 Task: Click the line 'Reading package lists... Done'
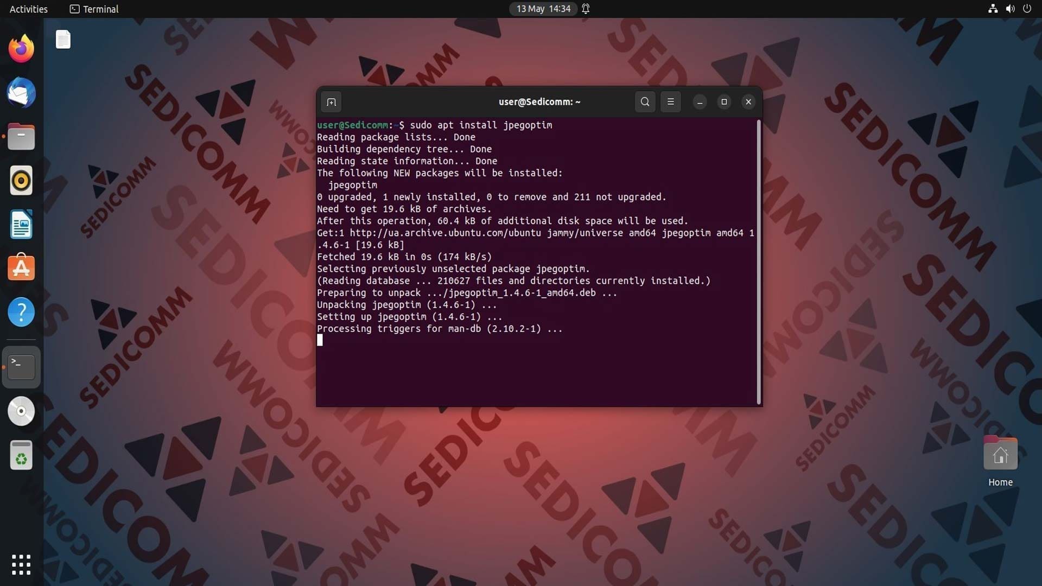point(396,137)
